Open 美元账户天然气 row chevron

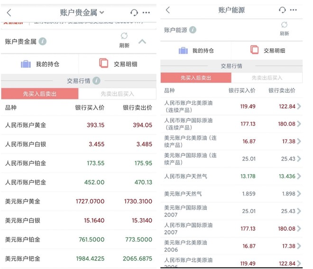(x=299, y=194)
